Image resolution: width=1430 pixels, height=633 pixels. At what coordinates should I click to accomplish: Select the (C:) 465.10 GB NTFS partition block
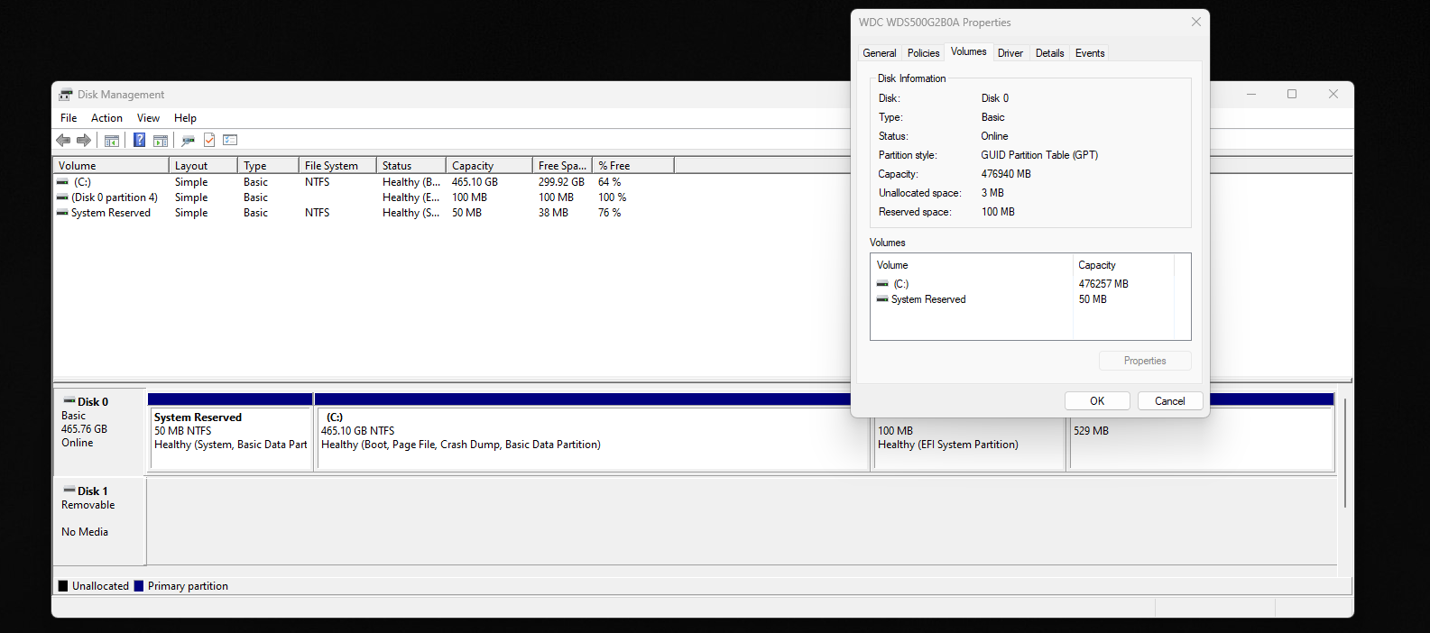tap(591, 438)
